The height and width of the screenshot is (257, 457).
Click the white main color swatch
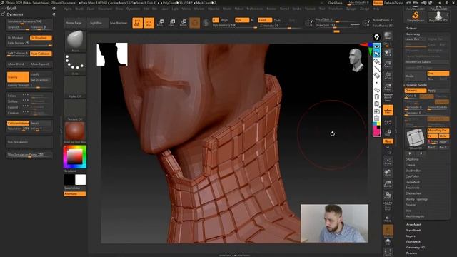tap(81, 180)
